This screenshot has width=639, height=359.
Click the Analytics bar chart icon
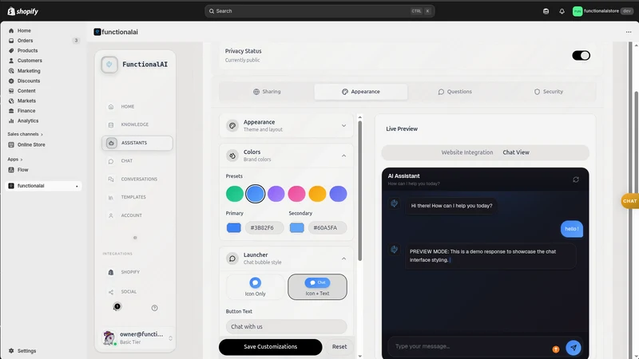11,121
